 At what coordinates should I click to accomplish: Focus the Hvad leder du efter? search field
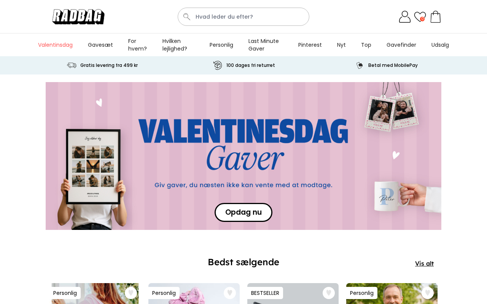[x=243, y=17]
